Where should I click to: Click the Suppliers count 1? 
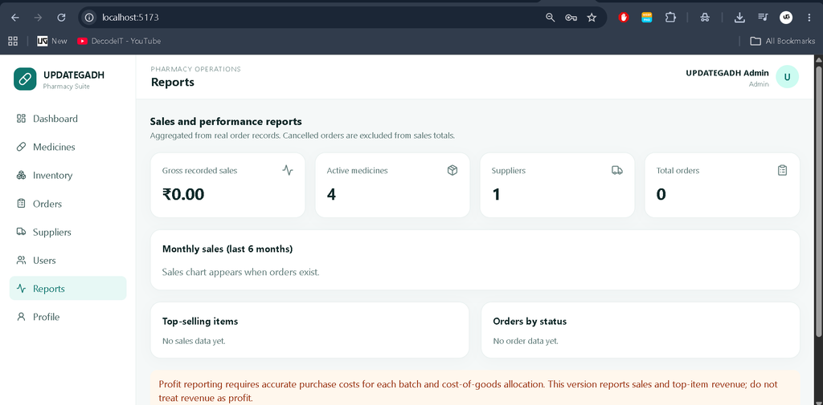(x=496, y=194)
